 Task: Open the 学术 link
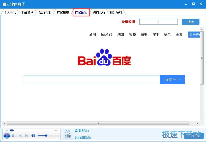point(156,34)
